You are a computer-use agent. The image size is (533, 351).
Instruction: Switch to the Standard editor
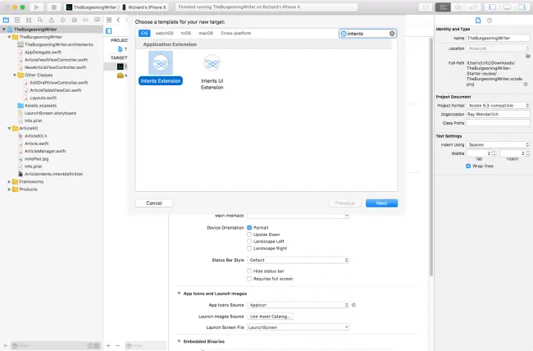pos(443,7)
